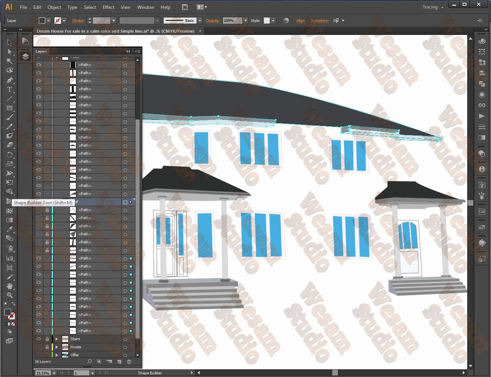Open the opacity percentage dropdown arrow
This screenshot has height=377, width=491.
click(x=245, y=21)
